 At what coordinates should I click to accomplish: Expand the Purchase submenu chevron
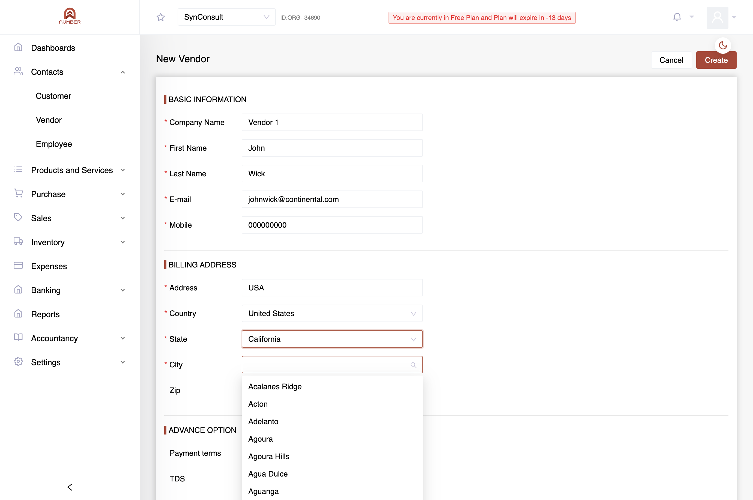(123, 194)
